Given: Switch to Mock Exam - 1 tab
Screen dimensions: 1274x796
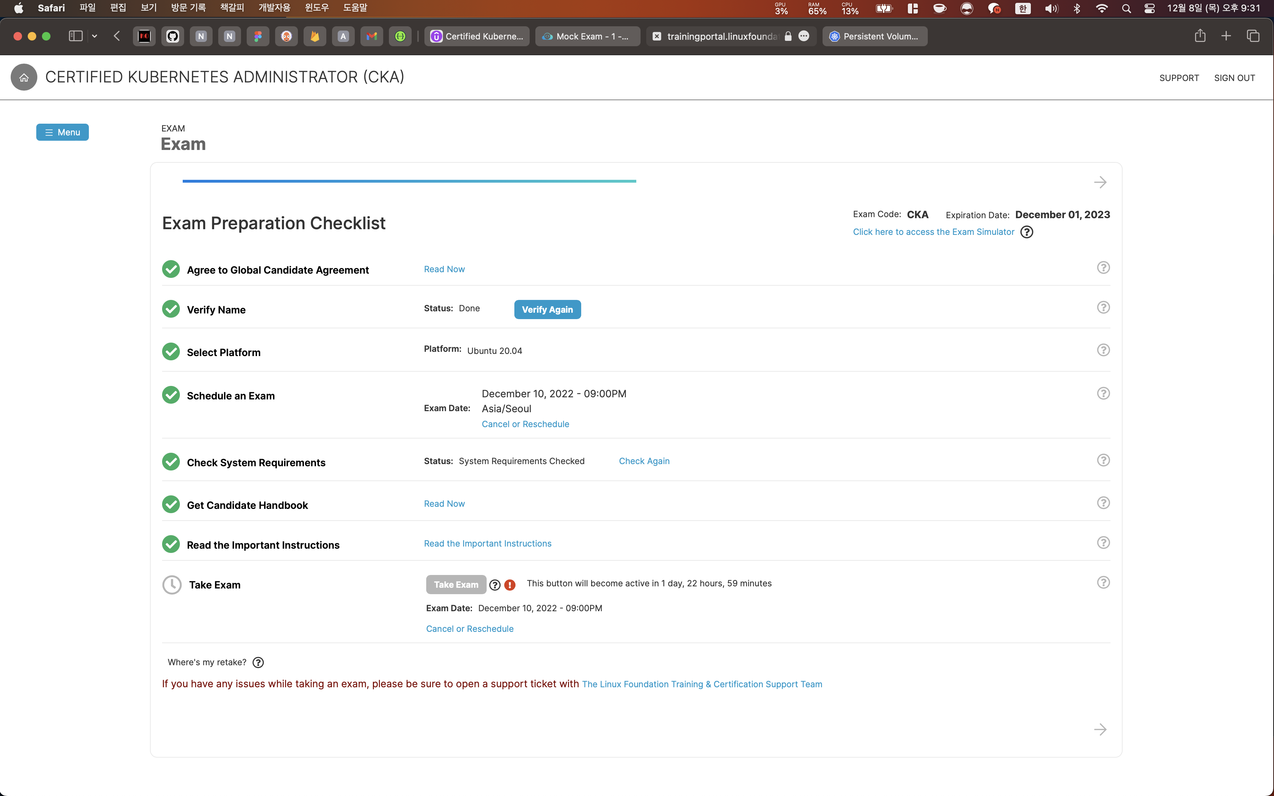Looking at the screenshot, I should (x=588, y=36).
